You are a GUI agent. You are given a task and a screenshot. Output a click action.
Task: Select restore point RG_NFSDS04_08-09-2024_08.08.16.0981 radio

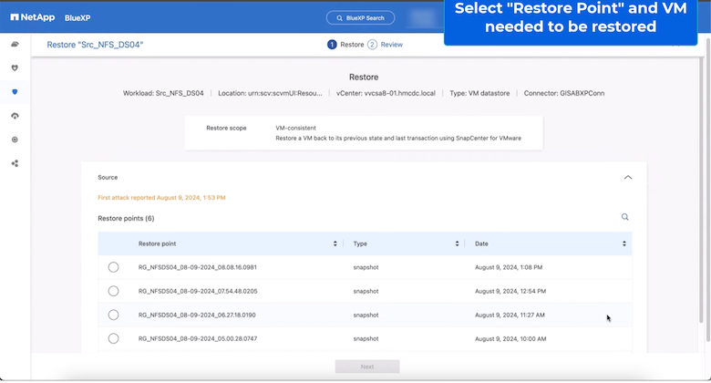[113, 267]
